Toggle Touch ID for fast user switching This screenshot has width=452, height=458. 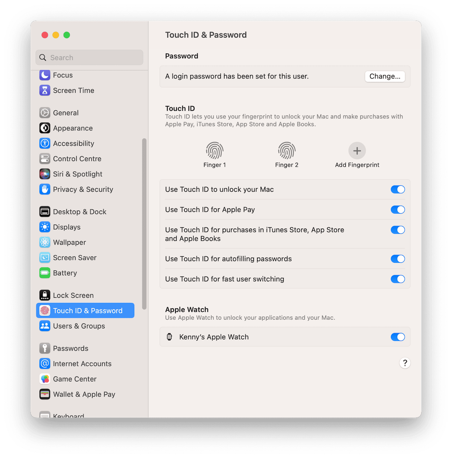[398, 279]
